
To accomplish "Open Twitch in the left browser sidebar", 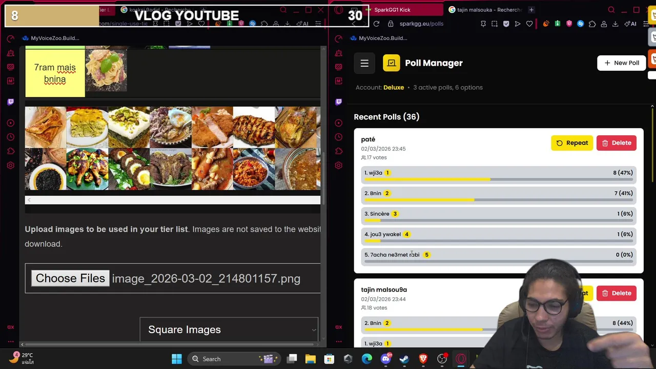I will 10,101.
